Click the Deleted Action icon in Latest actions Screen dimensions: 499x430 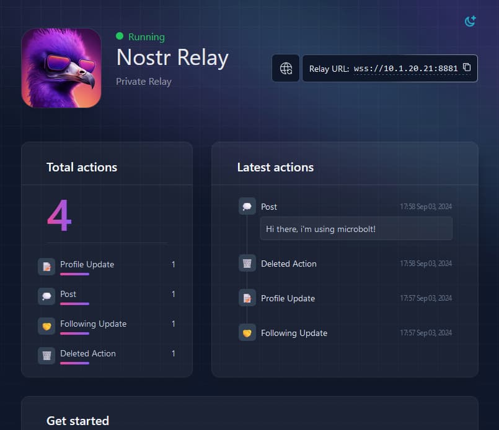247,263
